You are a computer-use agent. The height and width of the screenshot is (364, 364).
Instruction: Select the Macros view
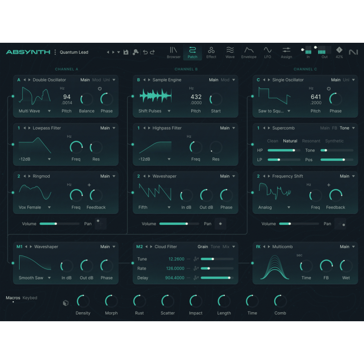pyautogui.click(x=13, y=298)
